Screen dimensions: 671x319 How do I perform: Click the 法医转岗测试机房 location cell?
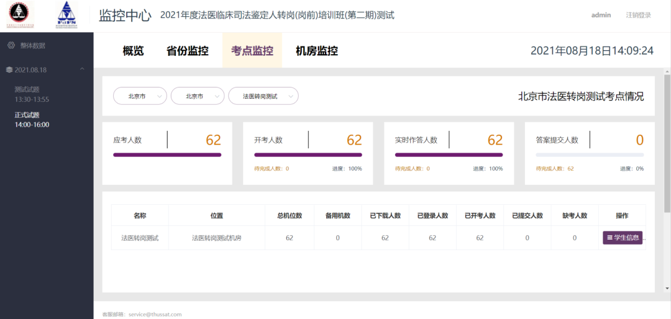click(x=217, y=238)
